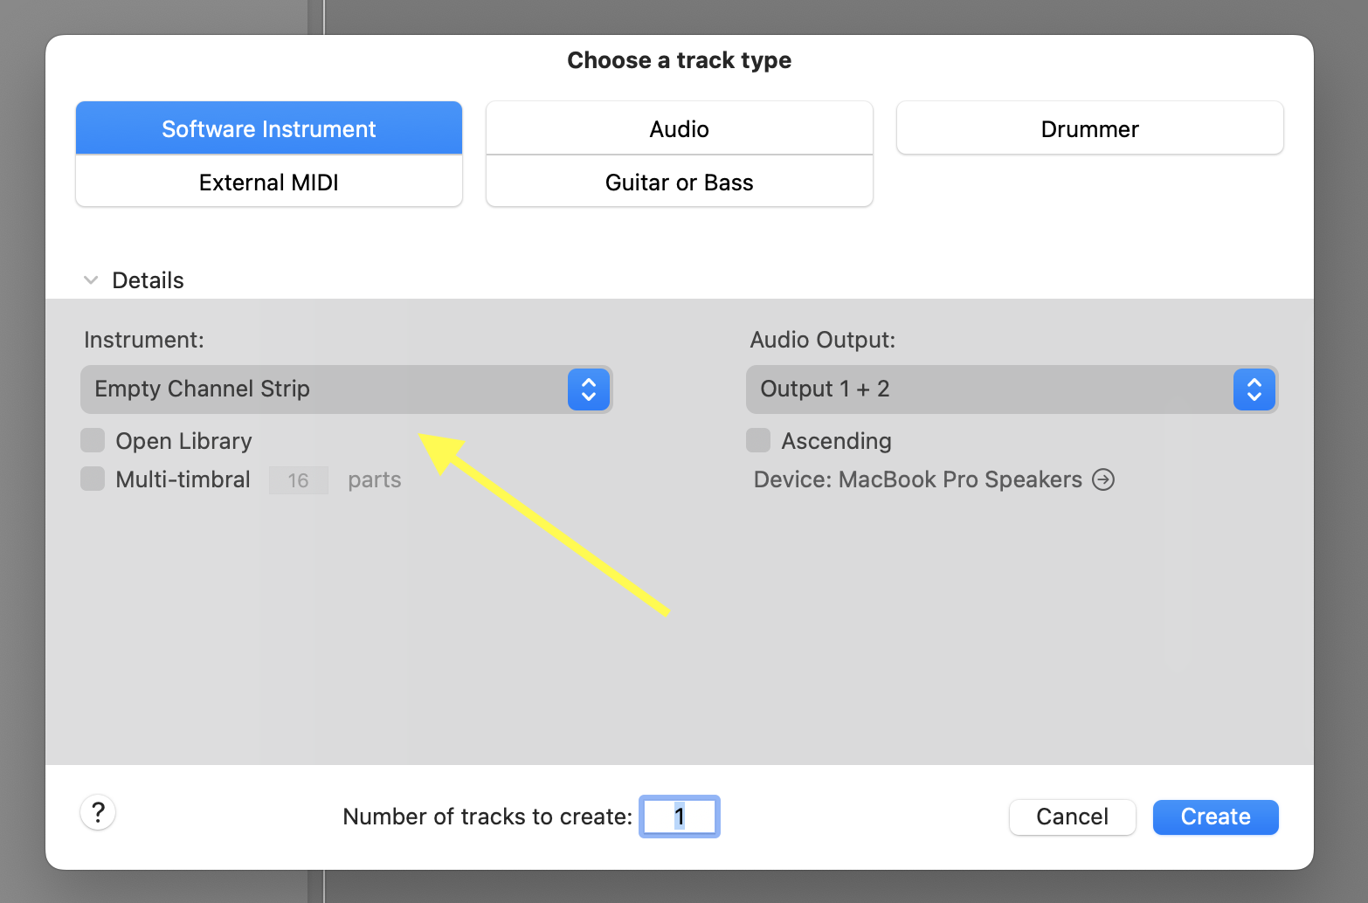Screen dimensions: 1368x903
Task: Click the Device: MacBook Pro Speakers text
Action: [917, 479]
